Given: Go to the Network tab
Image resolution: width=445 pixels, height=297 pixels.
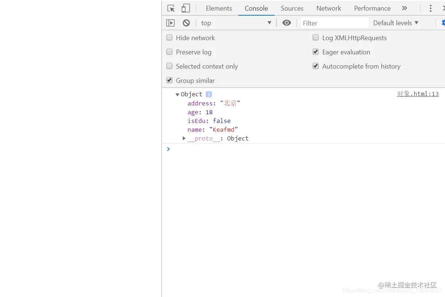Looking at the screenshot, I should pyautogui.click(x=329, y=8).
